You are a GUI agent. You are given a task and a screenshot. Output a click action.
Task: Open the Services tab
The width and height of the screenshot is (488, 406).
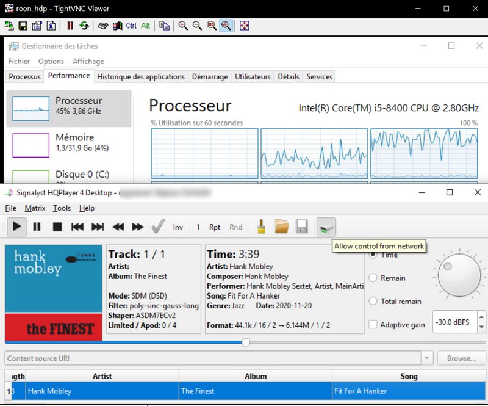(319, 77)
